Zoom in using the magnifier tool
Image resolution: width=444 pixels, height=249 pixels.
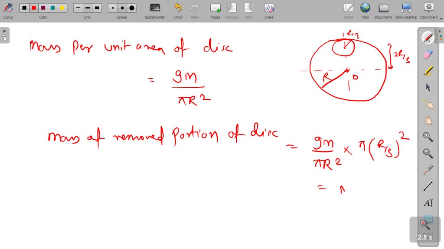tap(428, 137)
